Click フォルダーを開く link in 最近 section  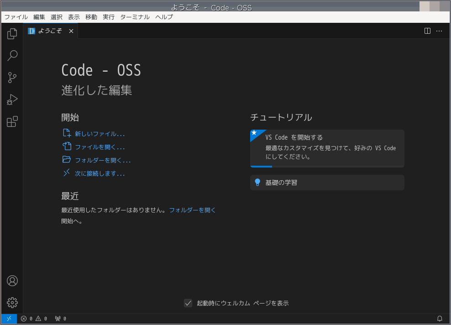(192, 210)
